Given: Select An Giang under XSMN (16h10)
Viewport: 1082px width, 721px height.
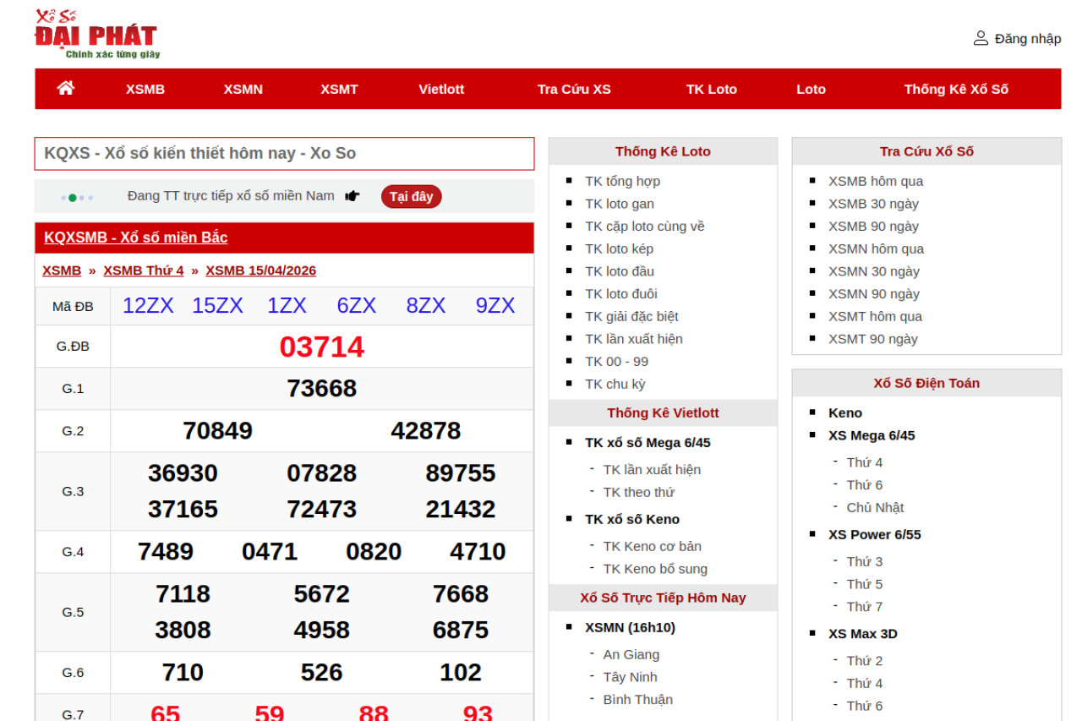Looking at the screenshot, I should click(x=631, y=654).
